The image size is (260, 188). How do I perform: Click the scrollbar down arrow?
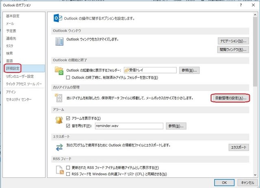pyautogui.click(x=255, y=175)
